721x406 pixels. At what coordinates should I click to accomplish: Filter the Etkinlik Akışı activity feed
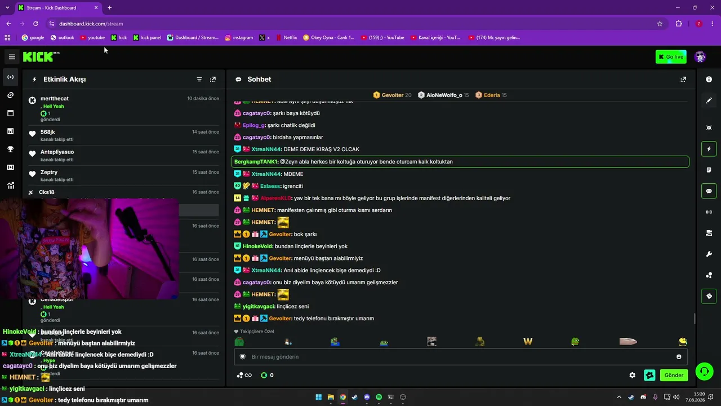point(199,80)
